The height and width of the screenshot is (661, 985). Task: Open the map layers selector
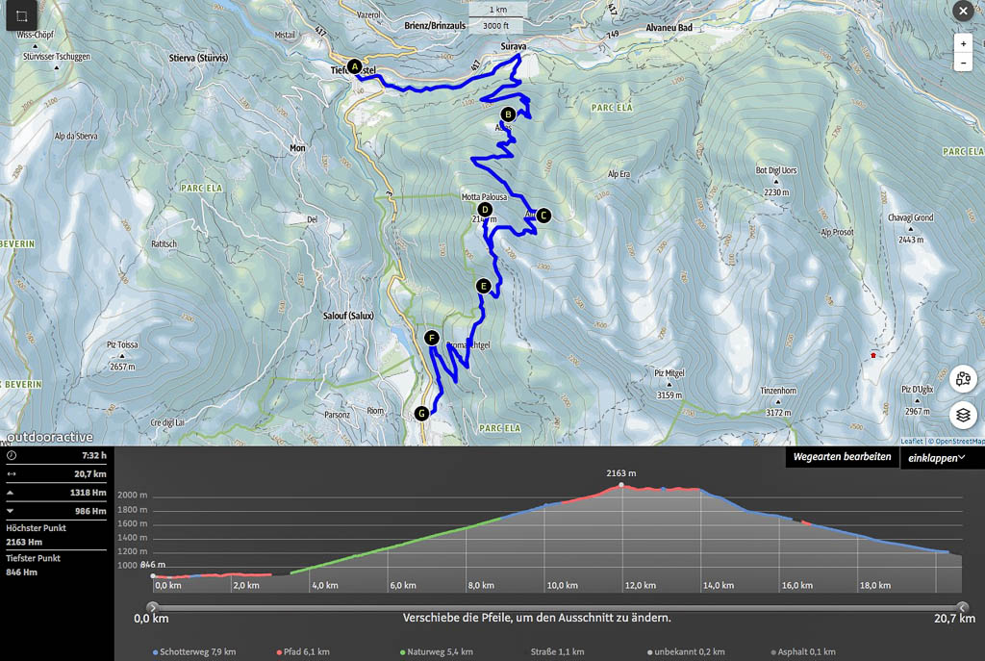963,416
